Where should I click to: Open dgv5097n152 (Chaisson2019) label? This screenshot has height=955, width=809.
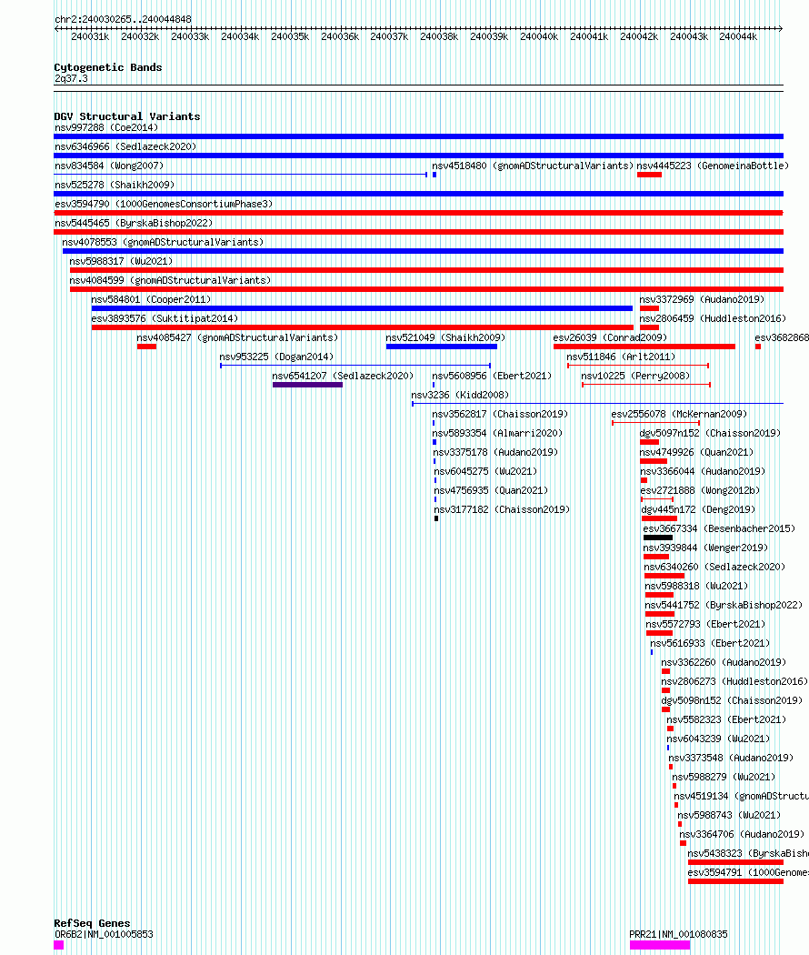pos(710,433)
